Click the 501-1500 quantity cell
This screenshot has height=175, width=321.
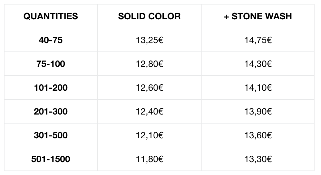click(51, 159)
